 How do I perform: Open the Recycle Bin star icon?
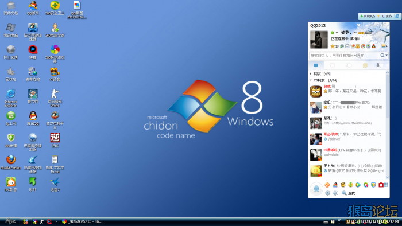click(11, 74)
